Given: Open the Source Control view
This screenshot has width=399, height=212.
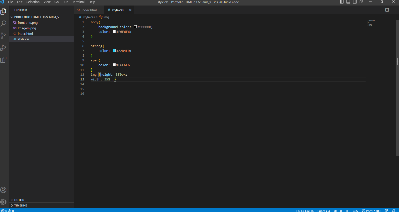Looking at the screenshot, I should 4,36.
